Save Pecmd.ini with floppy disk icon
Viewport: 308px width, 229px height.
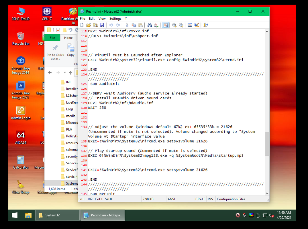[x=102, y=25]
